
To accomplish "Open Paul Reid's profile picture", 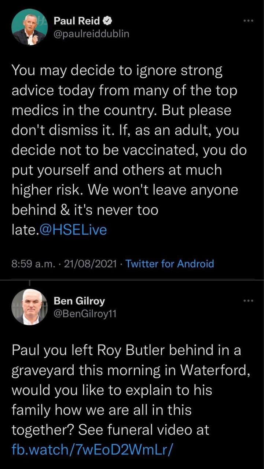I will (x=29, y=27).
